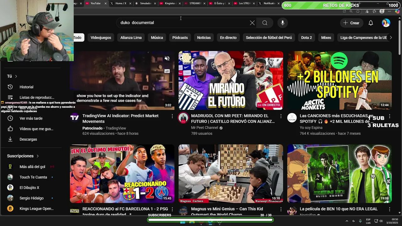Switch to the Simulador browser tab

coord(145,3)
